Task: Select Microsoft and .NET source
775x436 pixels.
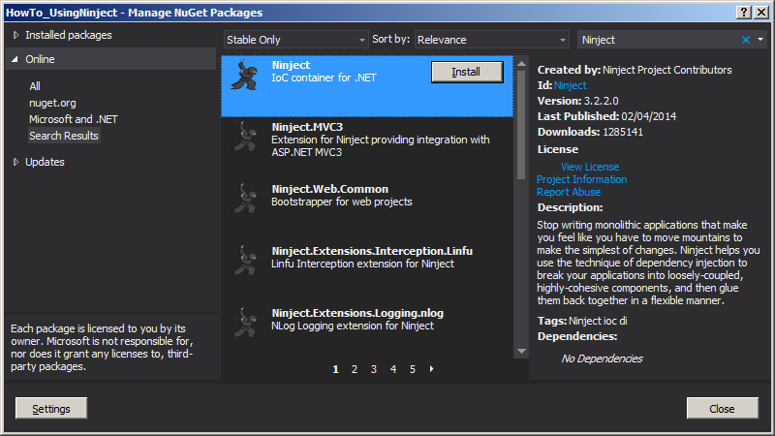Action: pyautogui.click(x=74, y=119)
